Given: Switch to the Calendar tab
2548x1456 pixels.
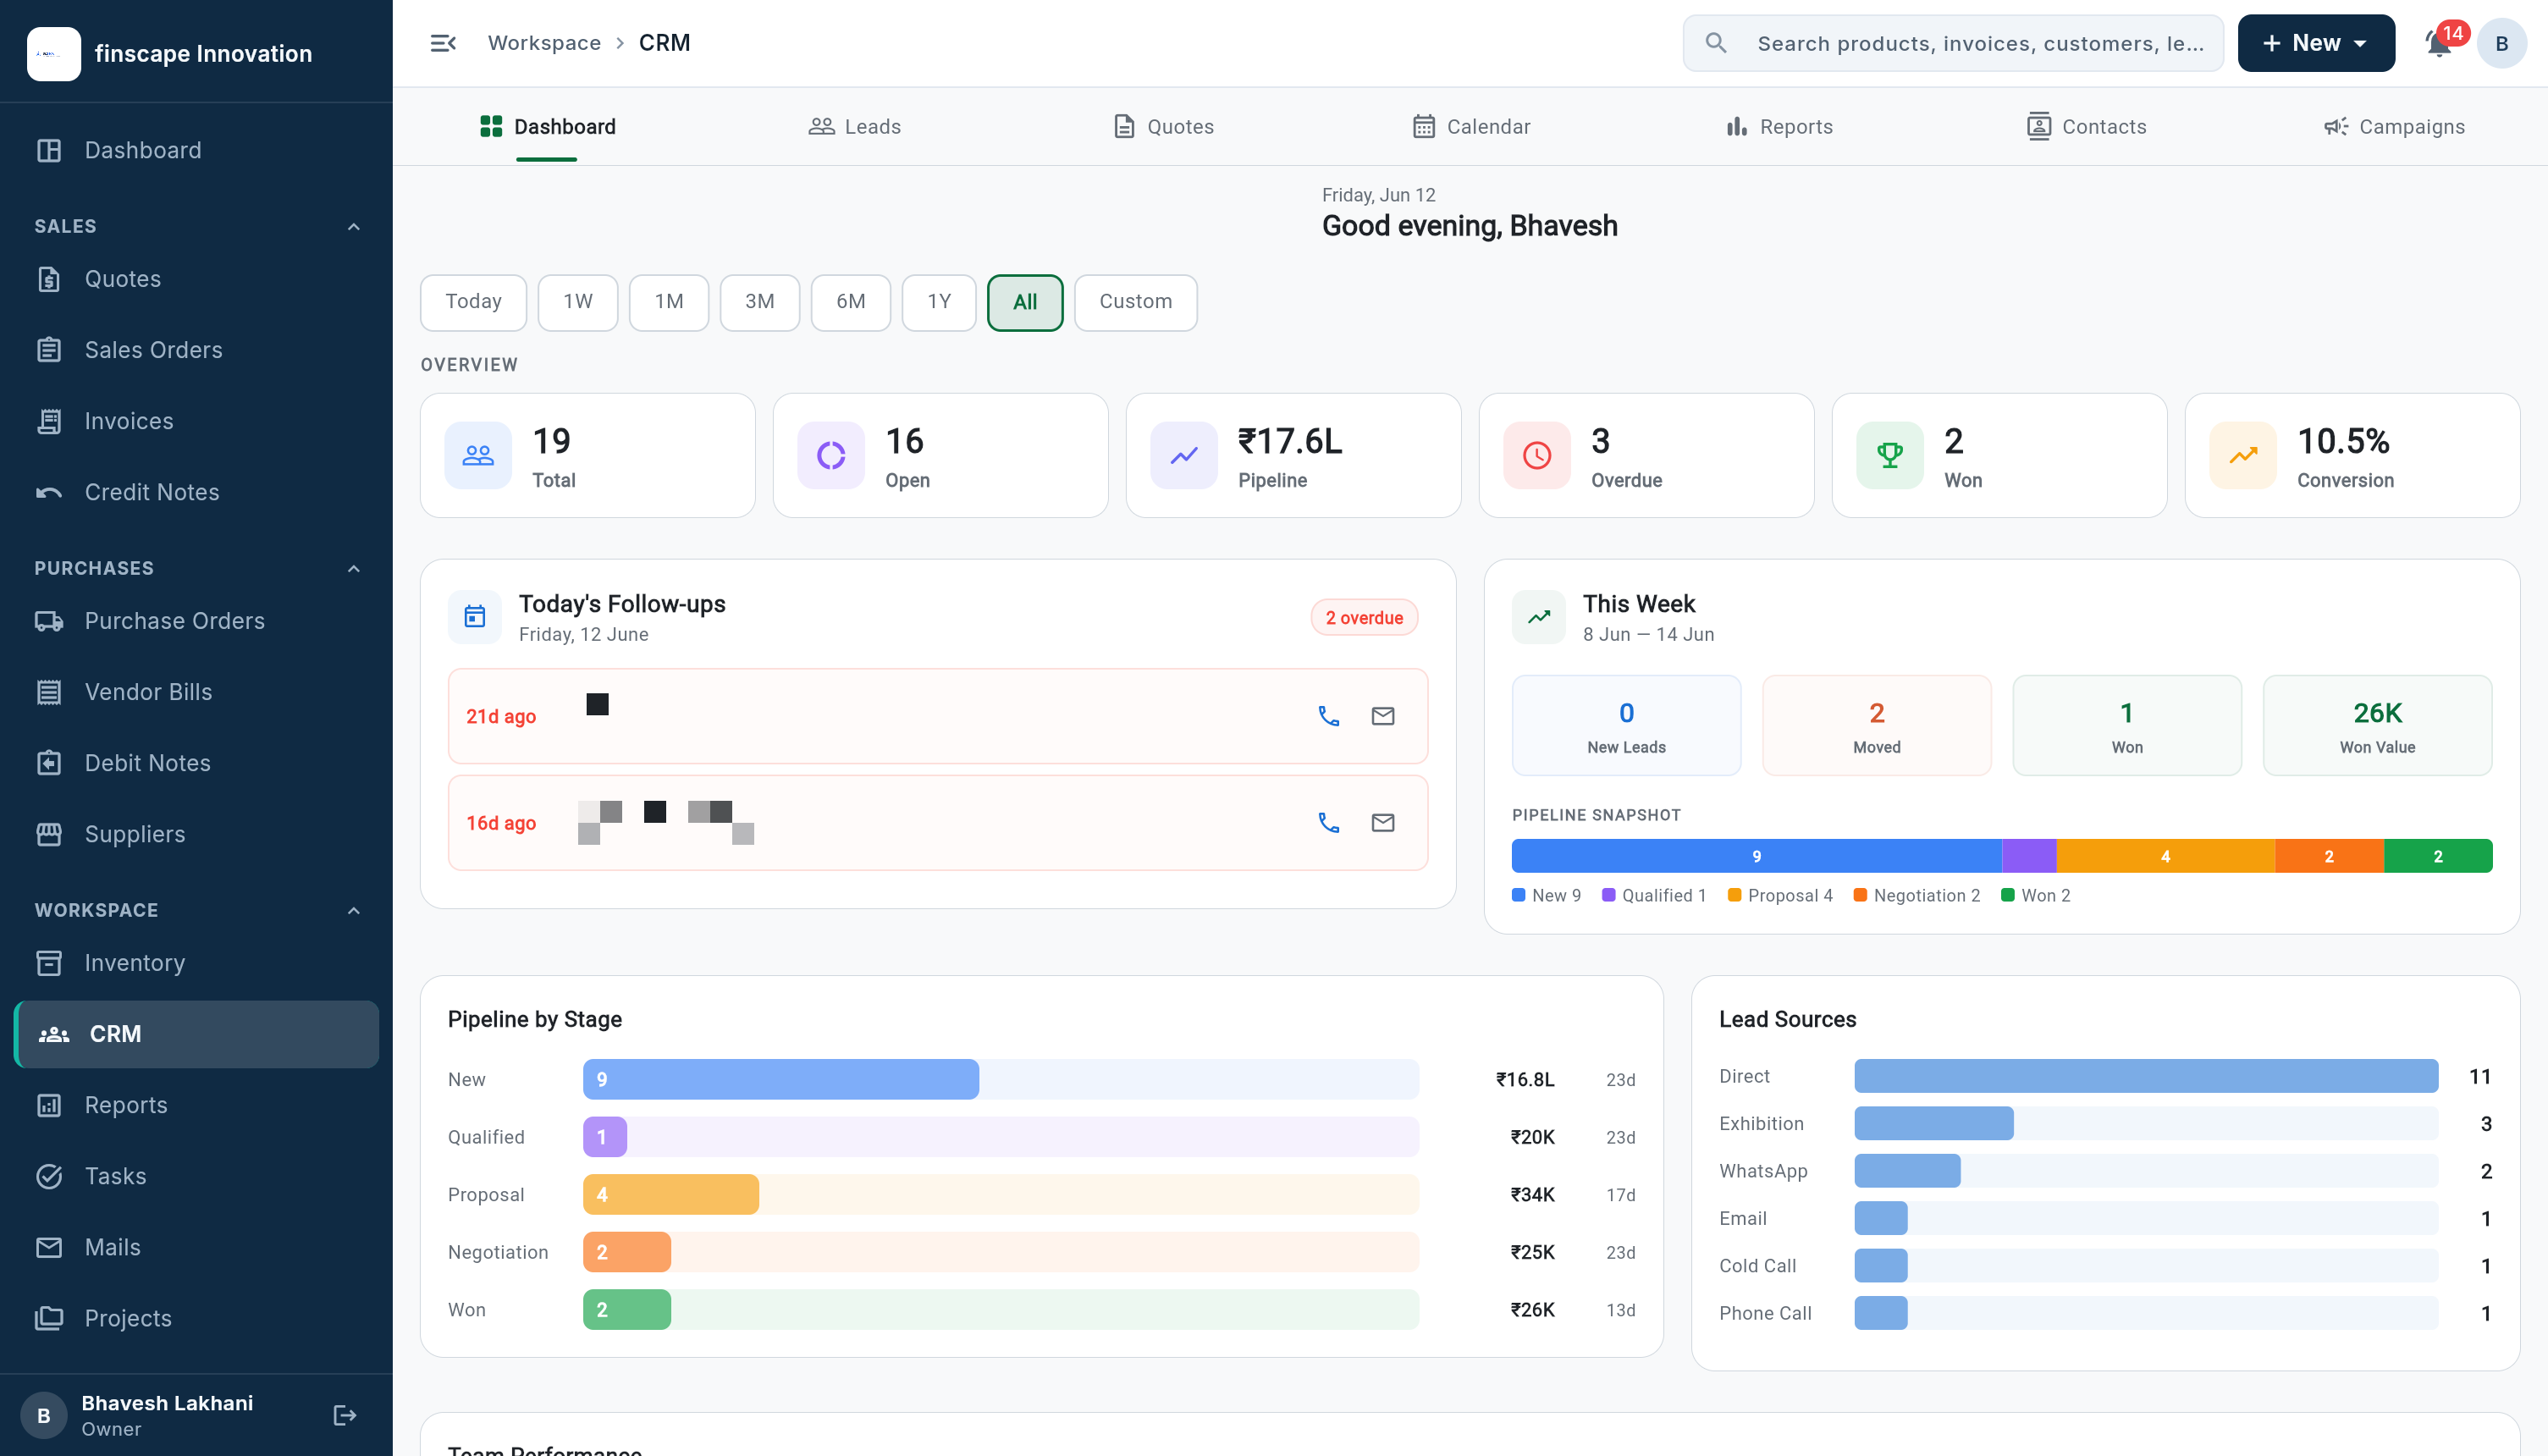Looking at the screenshot, I should pyautogui.click(x=1471, y=127).
